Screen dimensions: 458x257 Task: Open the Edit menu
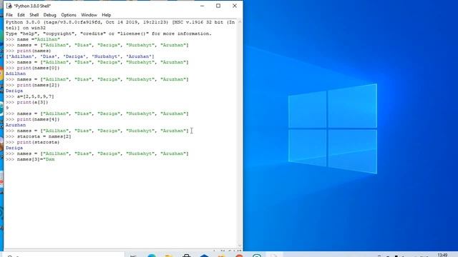(x=21, y=15)
